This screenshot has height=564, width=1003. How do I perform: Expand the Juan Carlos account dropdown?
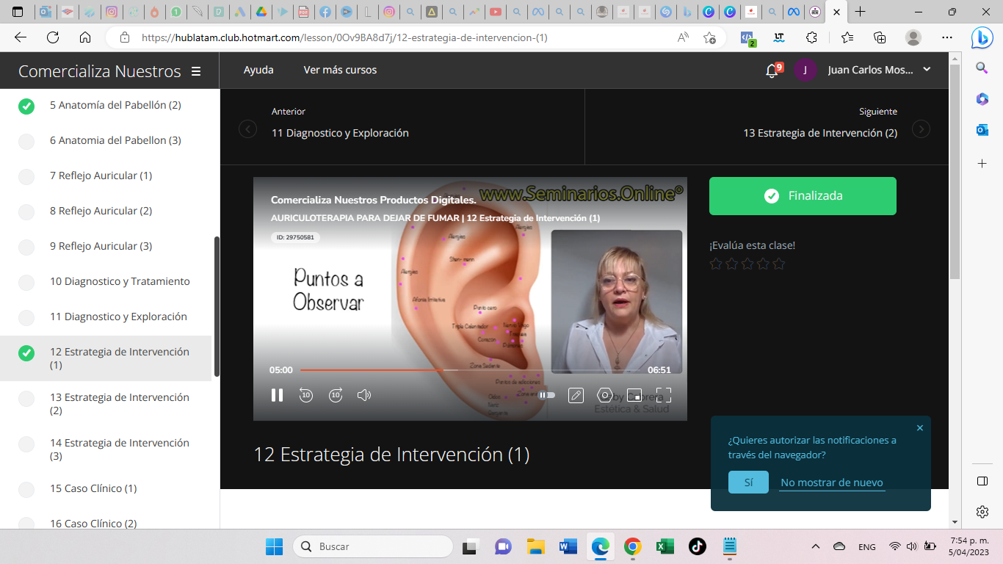pos(927,70)
